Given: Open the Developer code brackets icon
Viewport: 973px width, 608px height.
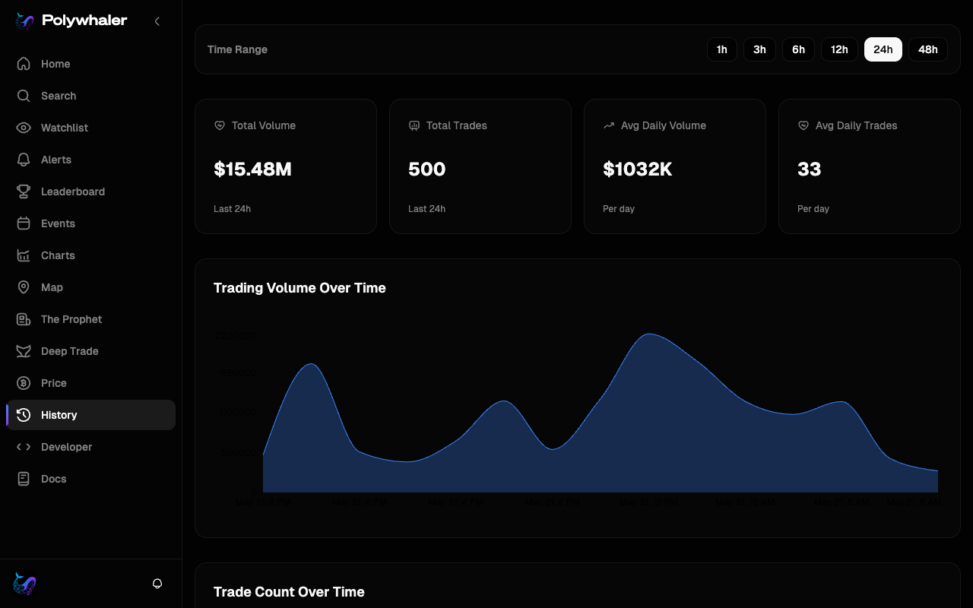Looking at the screenshot, I should (x=24, y=447).
